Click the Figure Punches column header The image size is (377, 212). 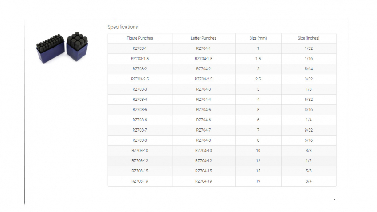[x=139, y=38]
